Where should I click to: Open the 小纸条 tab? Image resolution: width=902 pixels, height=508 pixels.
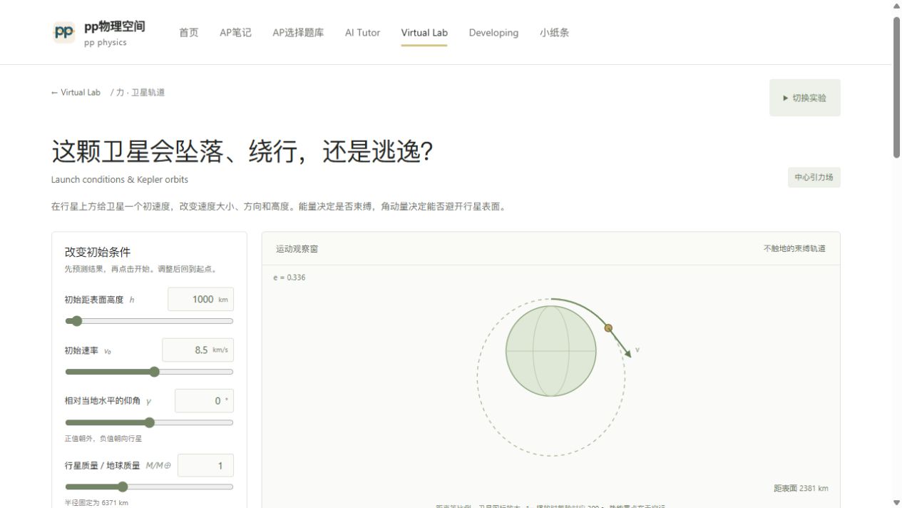coord(554,33)
